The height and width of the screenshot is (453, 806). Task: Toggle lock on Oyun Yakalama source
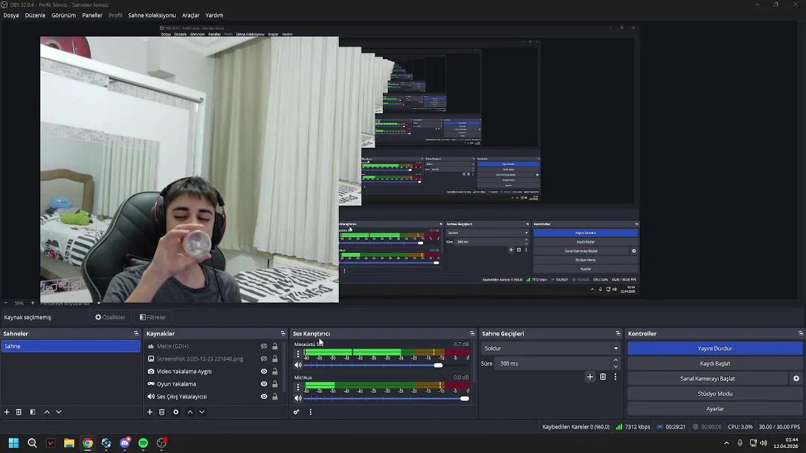point(275,384)
